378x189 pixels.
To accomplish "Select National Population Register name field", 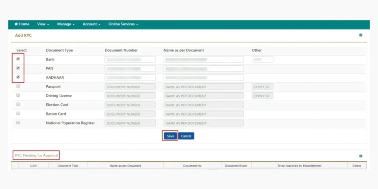I will point(204,123).
